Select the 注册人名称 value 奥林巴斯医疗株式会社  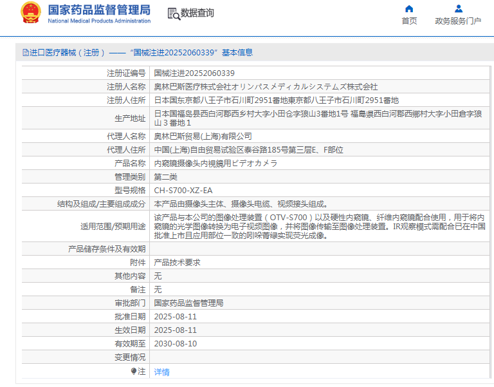[x=266, y=87]
